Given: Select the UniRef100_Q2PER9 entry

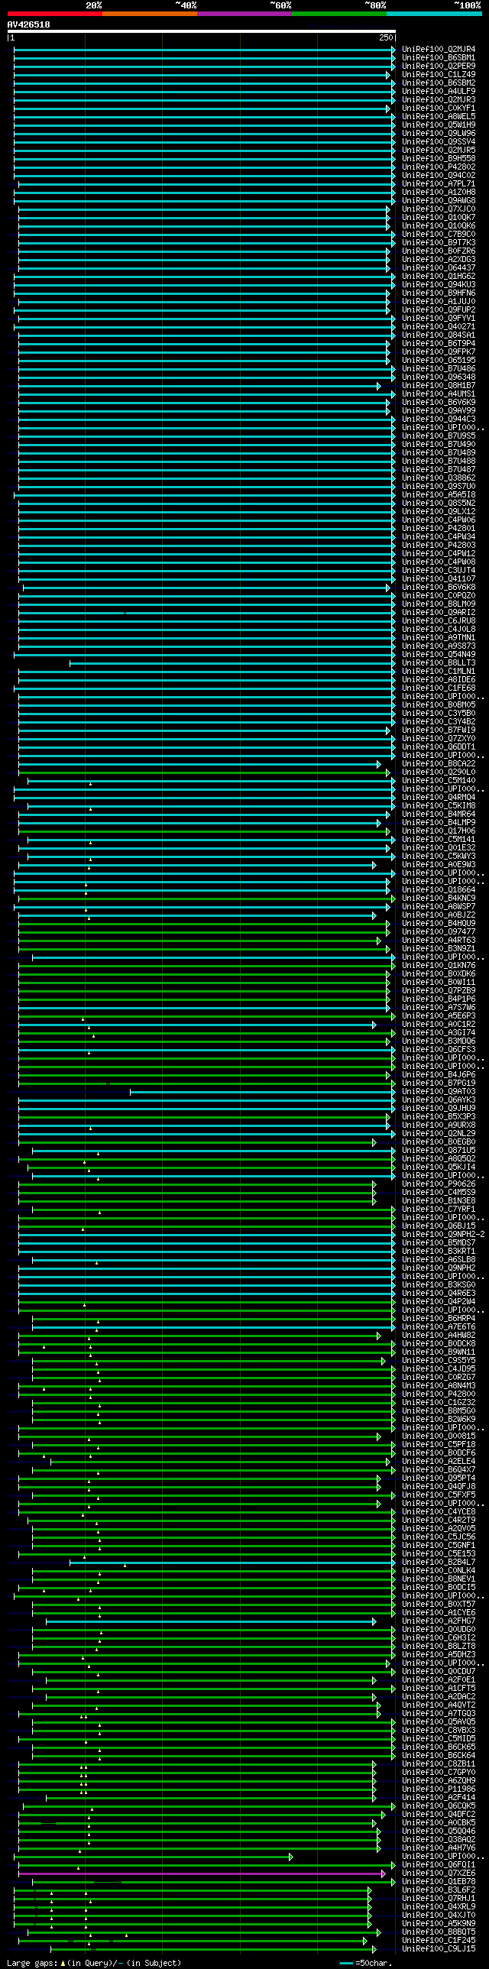Looking at the screenshot, I should 439,66.
